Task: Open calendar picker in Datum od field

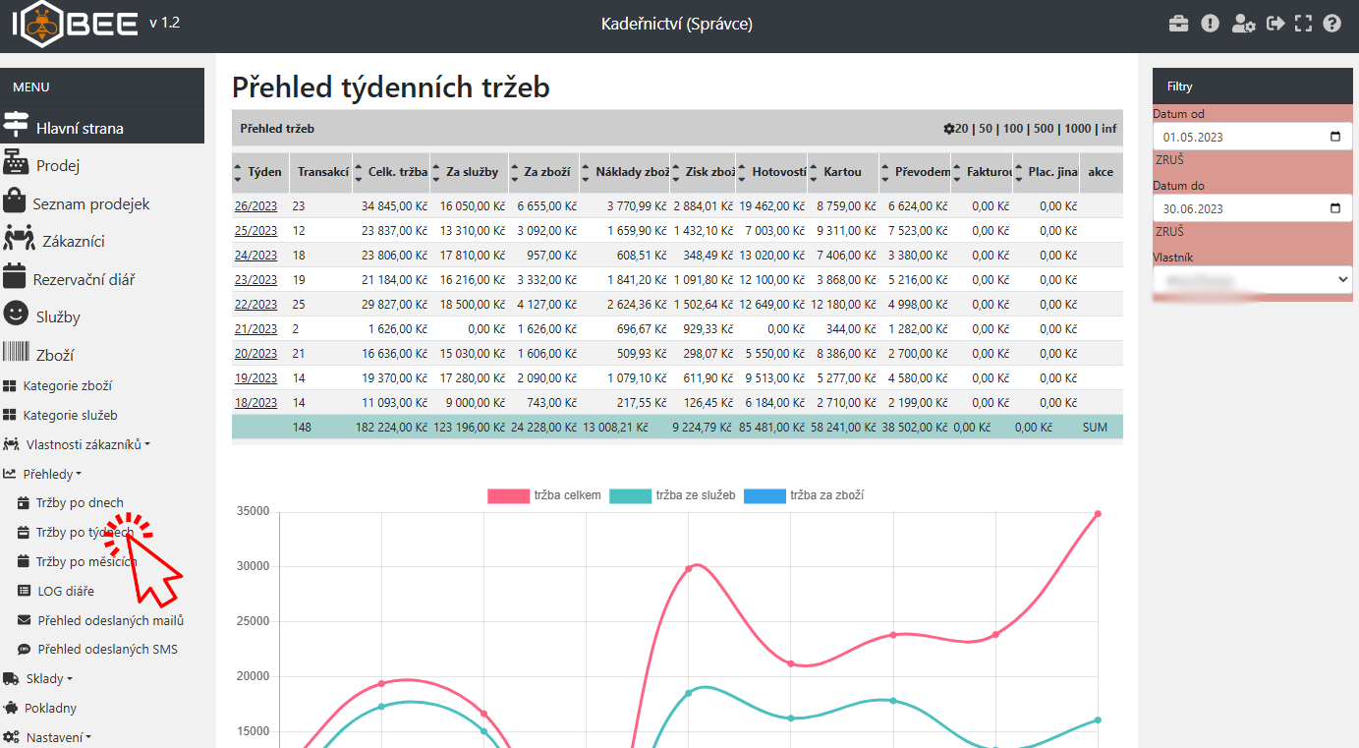Action: 1334,137
